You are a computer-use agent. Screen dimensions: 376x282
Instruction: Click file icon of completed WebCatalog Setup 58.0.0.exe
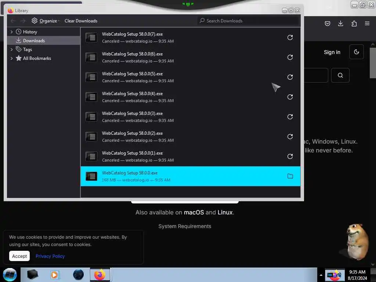click(x=91, y=176)
